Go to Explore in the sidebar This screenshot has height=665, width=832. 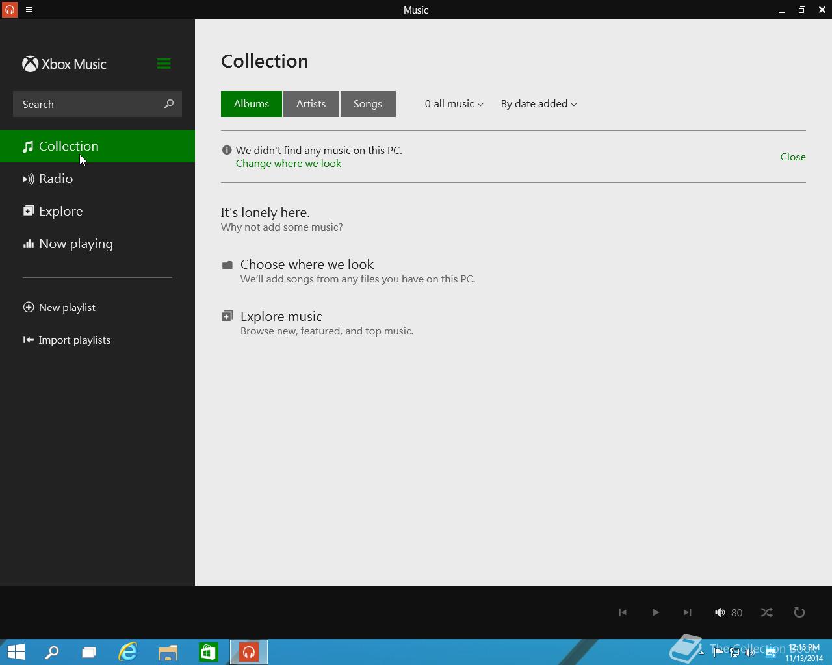[97, 211]
